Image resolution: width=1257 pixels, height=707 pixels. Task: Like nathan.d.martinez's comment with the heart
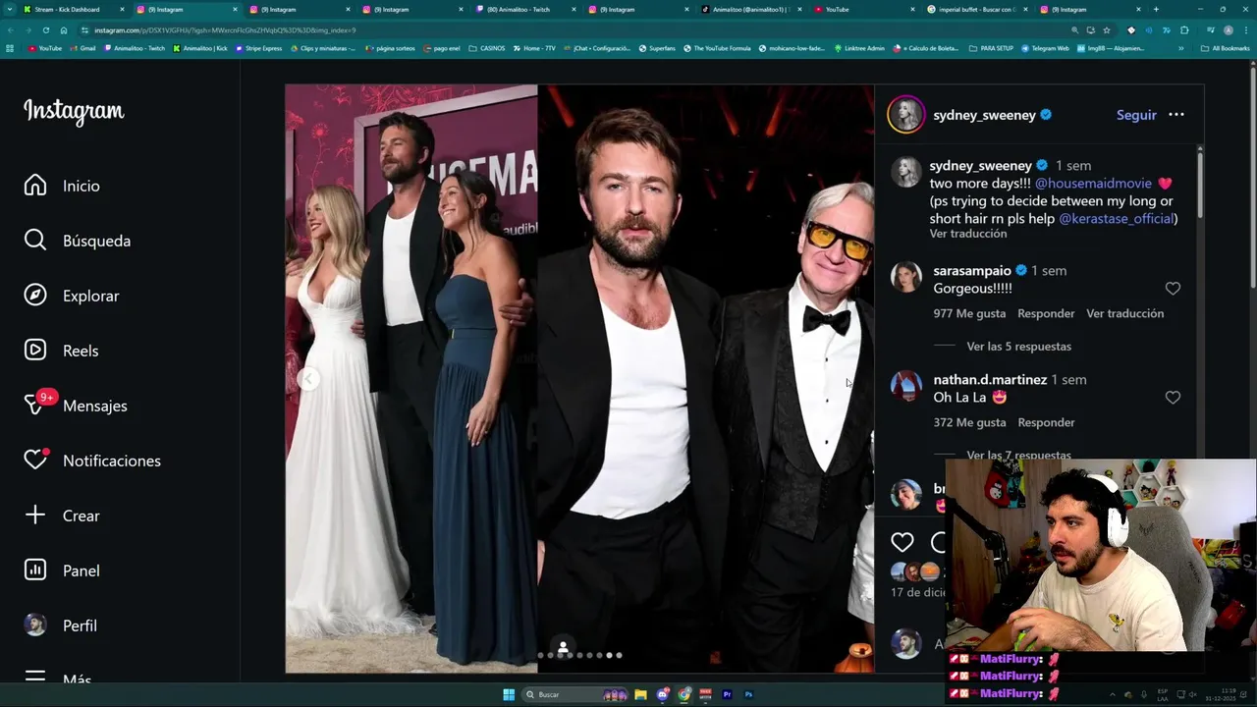[1173, 398]
